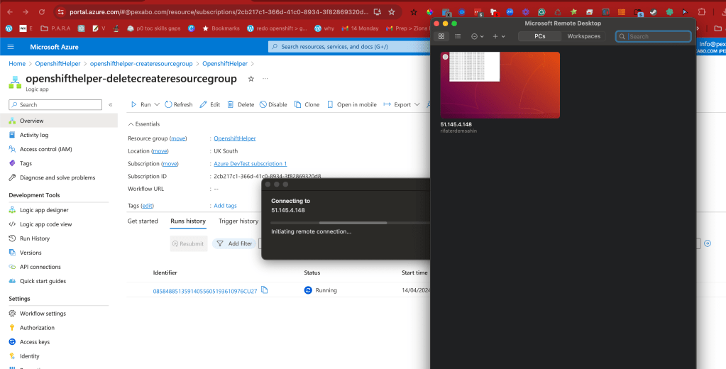Click the Add tags link
Image resolution: width=726 pixels, height=369 pixels.
click(x=226, y=206)
